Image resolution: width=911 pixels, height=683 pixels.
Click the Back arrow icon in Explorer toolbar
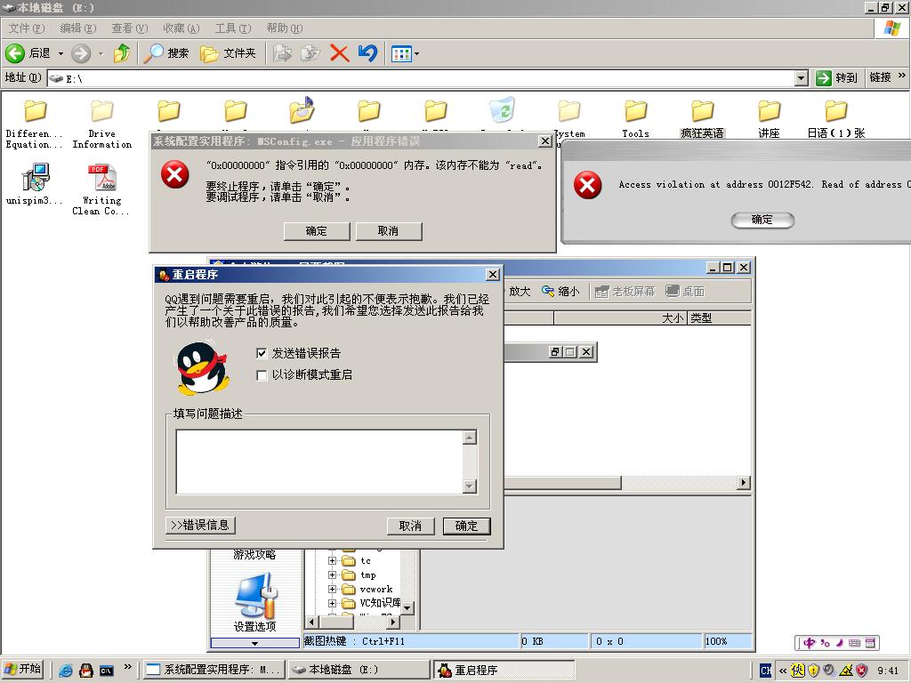[15, 53]
